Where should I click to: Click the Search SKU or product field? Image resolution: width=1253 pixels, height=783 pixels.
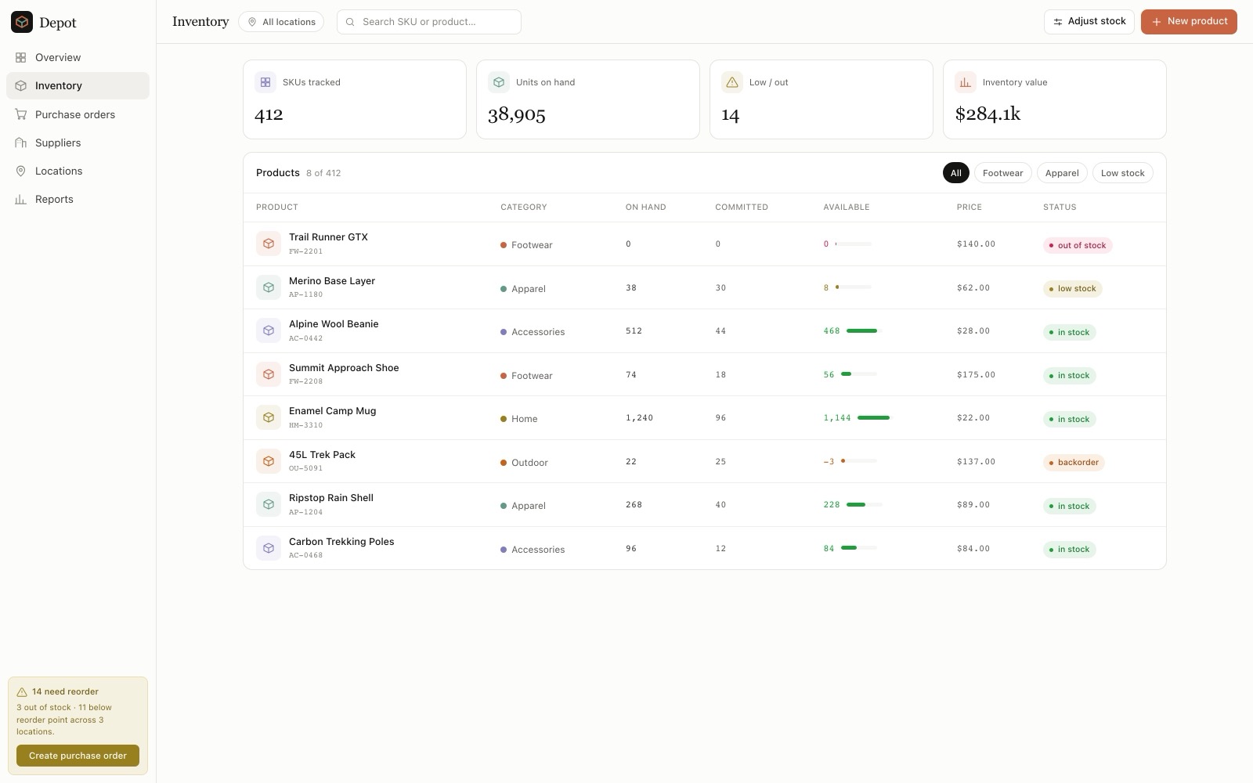click(x=429, y=22)
